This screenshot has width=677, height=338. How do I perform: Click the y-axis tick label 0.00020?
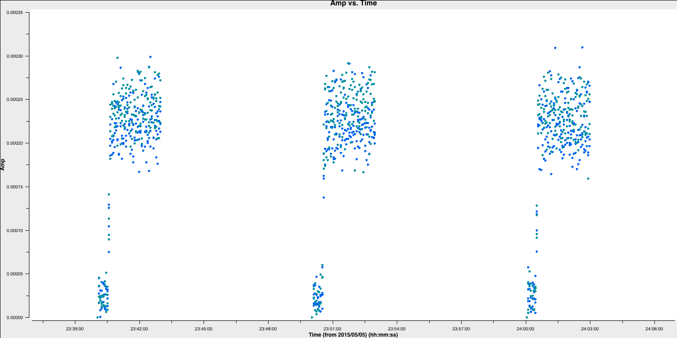tap(14, 143)
